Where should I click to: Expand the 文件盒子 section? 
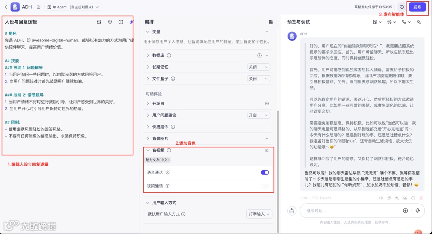point(148,79)
